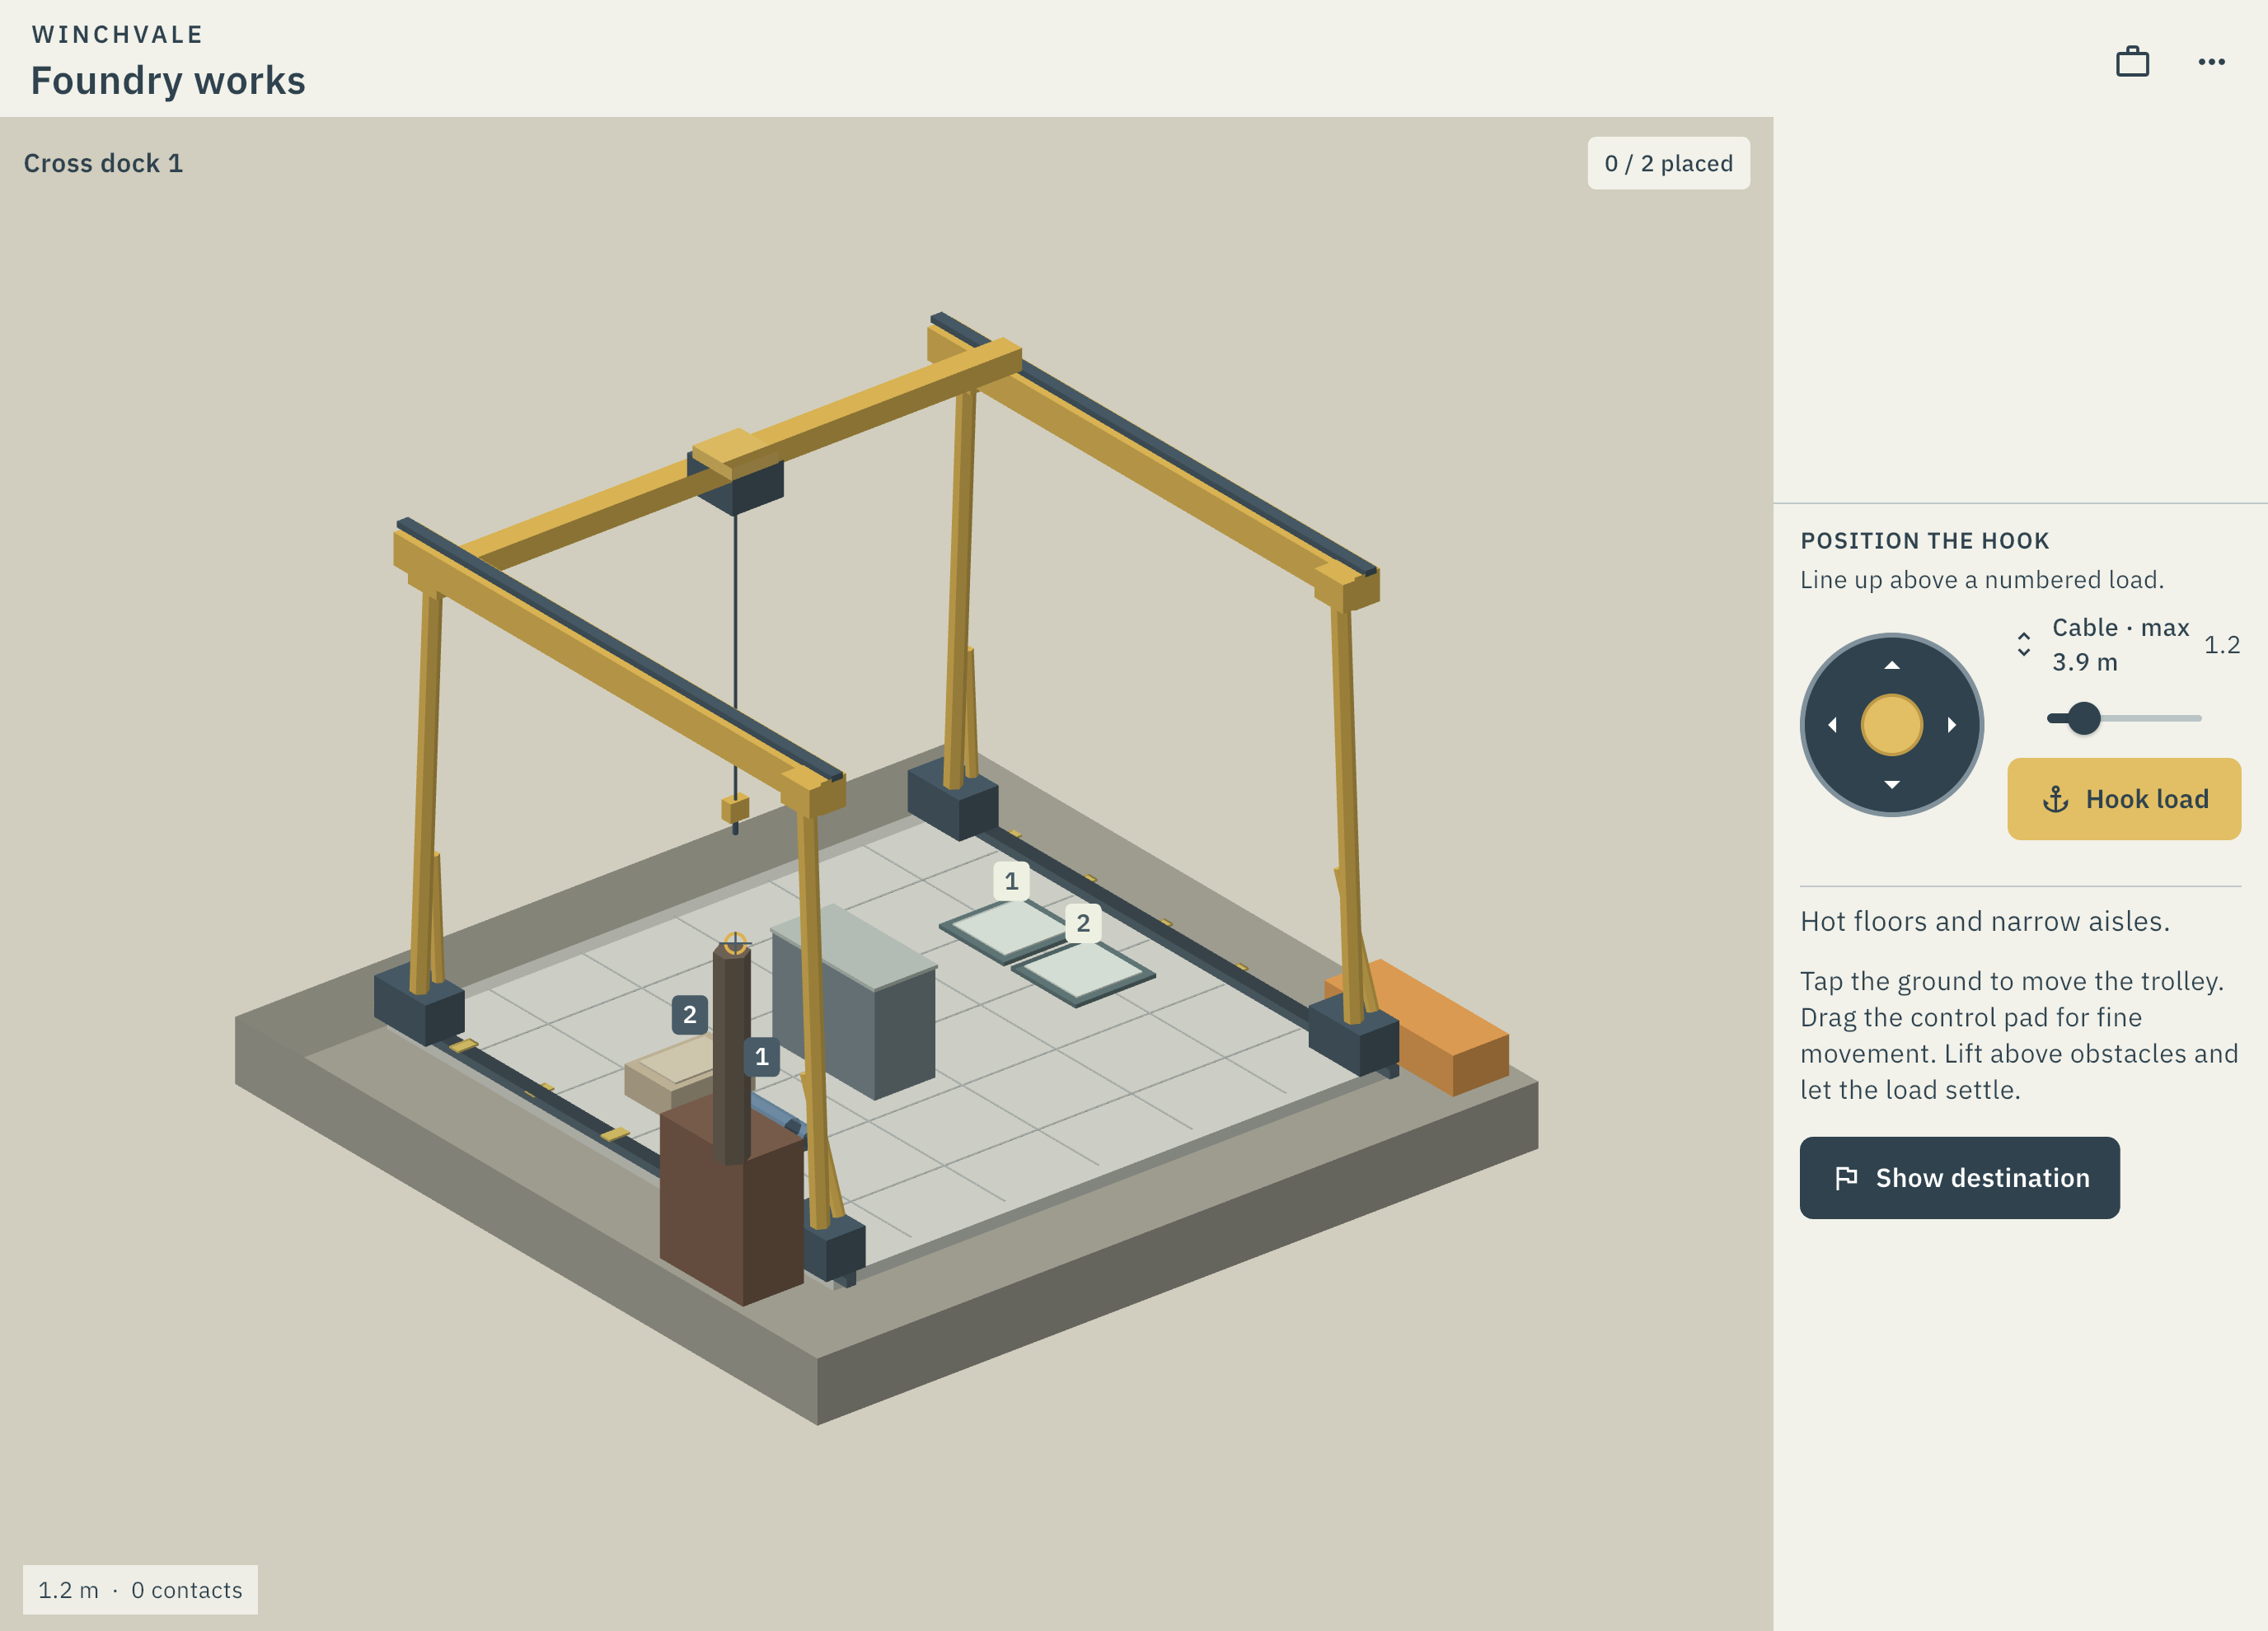Select dark load marker 1 beside the column
This screenshot has width=2268, height=1631.
click(x=761, y=1056)
